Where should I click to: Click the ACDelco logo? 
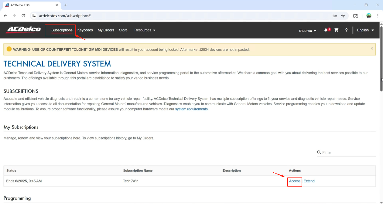[23, 30]
